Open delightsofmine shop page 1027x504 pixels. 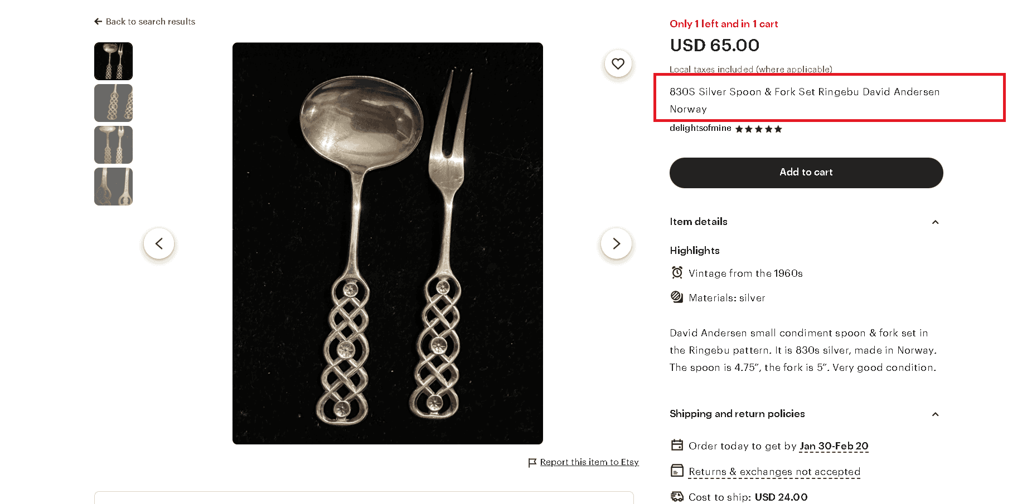tap(700, 128)
